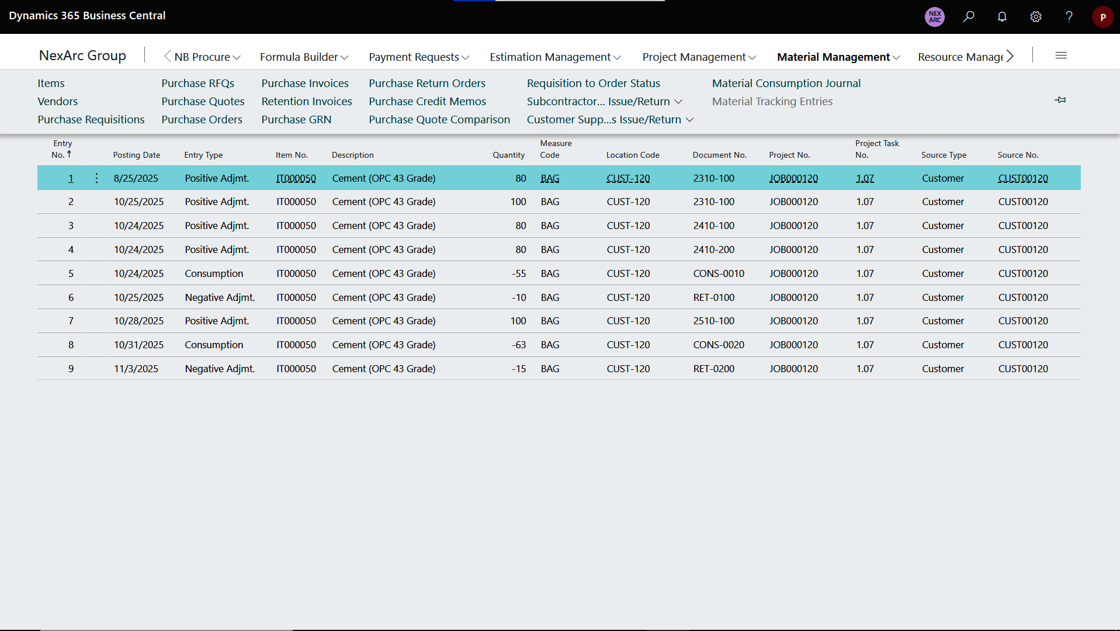1120x631 pixels.
Task: Click the help question mark icon
Action: [1069, 16]
